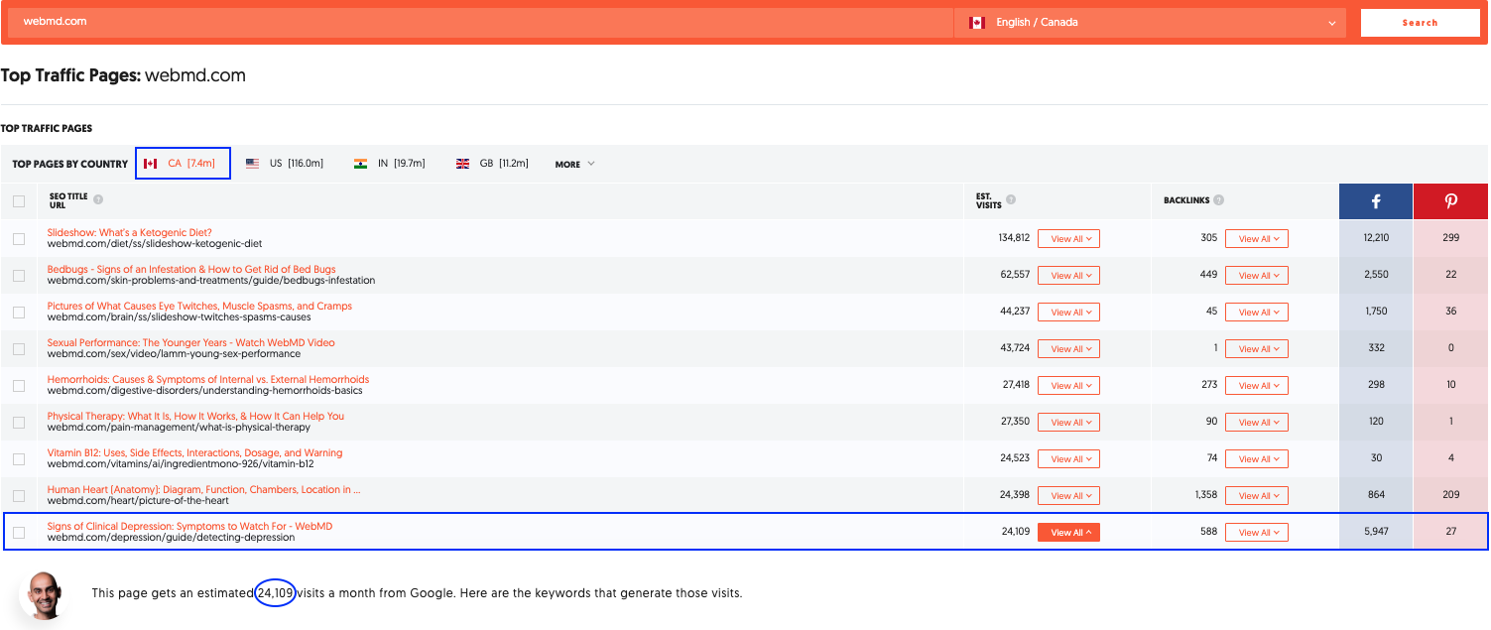Open Signs of Clinical Depression link
Viewport: 1491px width, 630px height.
click(x=190, y=527)
